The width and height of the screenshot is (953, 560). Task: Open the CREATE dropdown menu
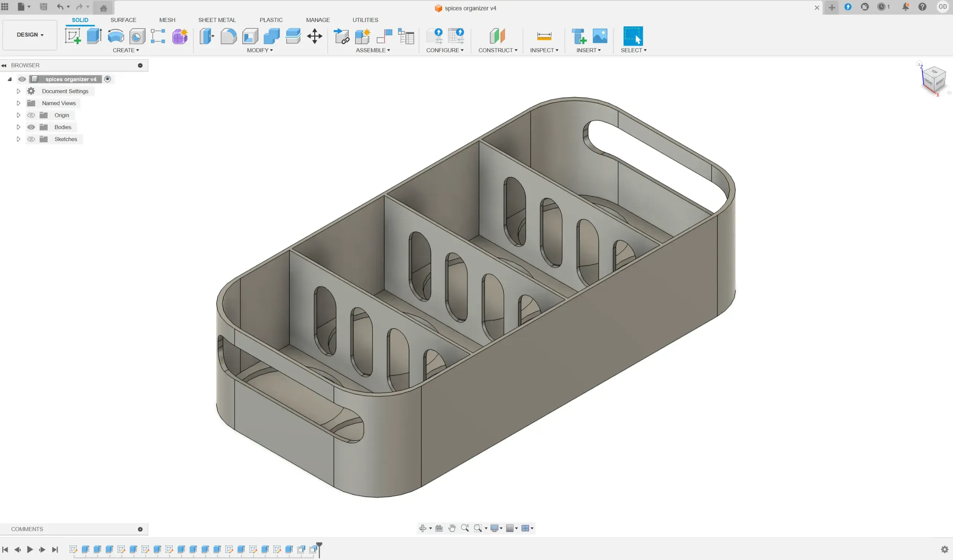point(126,50)
